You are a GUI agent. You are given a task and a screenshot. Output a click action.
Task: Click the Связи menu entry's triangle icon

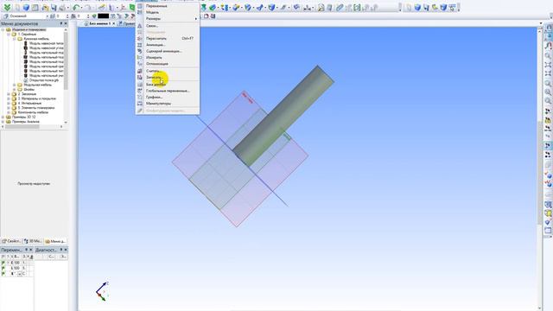140,26
